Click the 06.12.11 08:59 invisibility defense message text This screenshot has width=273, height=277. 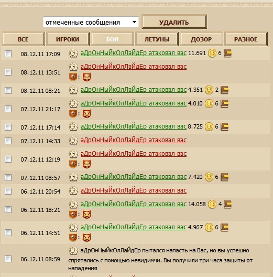[x=160, y=259]
